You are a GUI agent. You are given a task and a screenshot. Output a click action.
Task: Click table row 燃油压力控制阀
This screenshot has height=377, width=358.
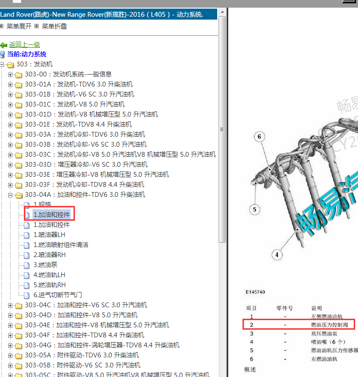(x=299, y=324)
